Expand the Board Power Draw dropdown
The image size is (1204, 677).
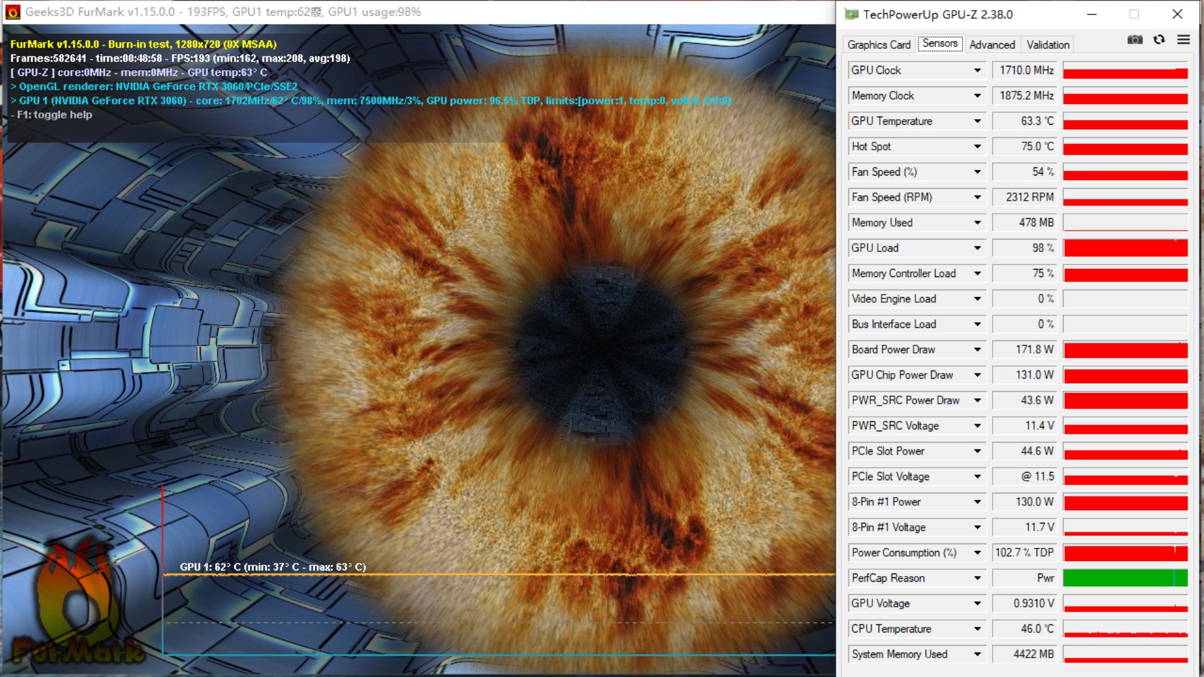point(977,350)
